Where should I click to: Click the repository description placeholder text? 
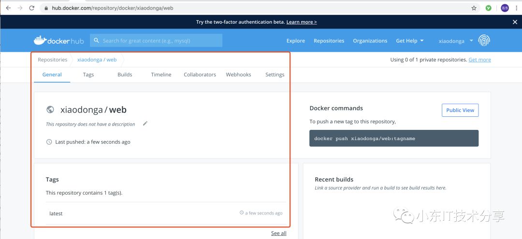(90, 124)
